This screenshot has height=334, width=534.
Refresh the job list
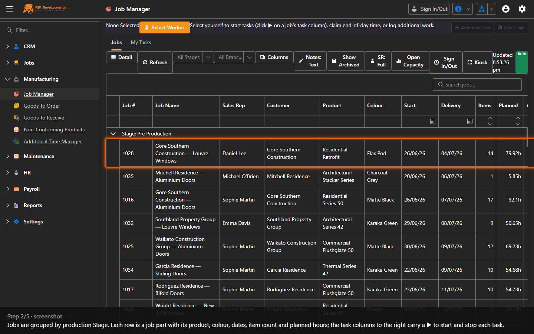[155, 62]
